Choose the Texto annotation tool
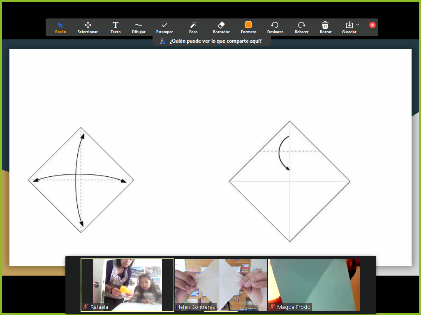Image resolution: width=421 pixels, height=315 pixels. tap(116, 27)
